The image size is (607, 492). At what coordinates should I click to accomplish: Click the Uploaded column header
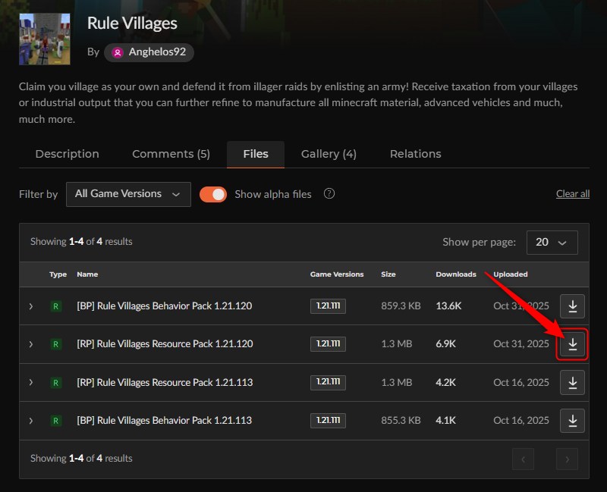pyautogui.click(x=510, y=274)
